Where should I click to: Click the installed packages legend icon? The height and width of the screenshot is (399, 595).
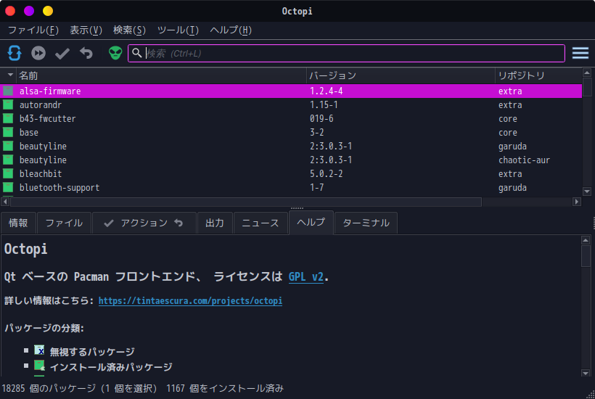[39, 366]
